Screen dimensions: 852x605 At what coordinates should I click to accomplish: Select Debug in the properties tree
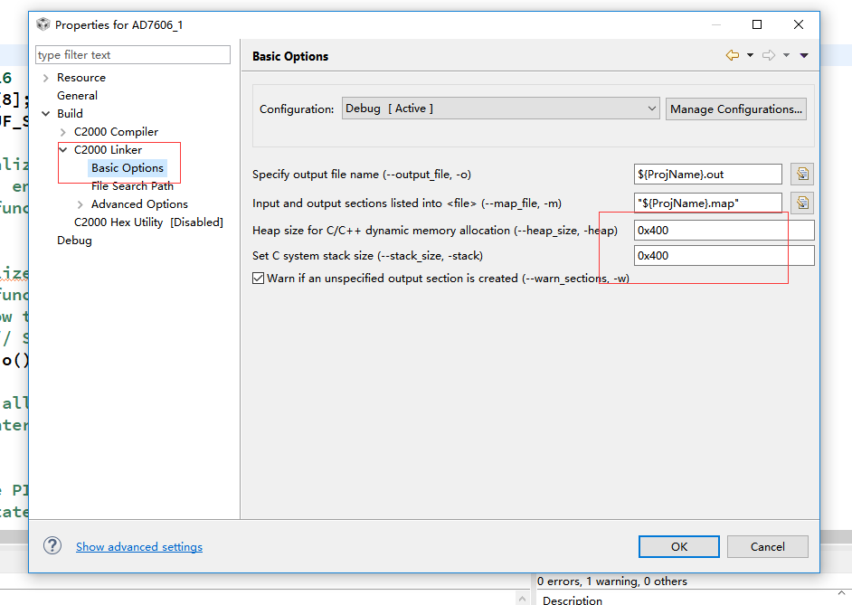click(x=74, y=240)
